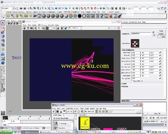Click the Utility Sample checker swatch
Image resolution: width=168 pixels, height=134 pixels.
coord(135,43)
